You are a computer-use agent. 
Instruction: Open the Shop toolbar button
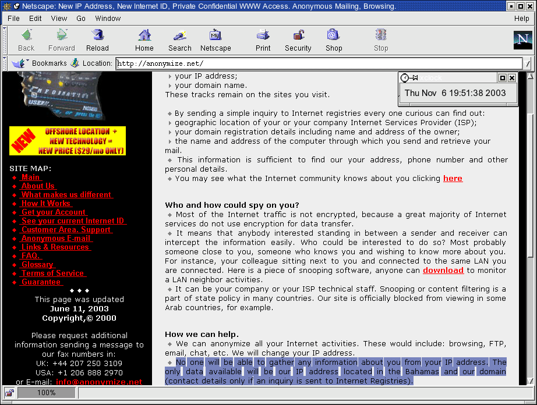pos(334,40)
